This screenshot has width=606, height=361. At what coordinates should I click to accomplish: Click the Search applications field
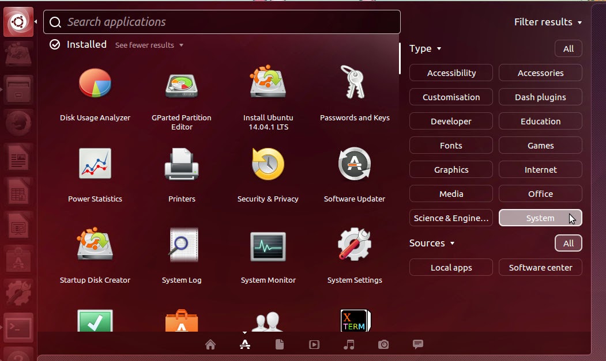tap(222, 22)
